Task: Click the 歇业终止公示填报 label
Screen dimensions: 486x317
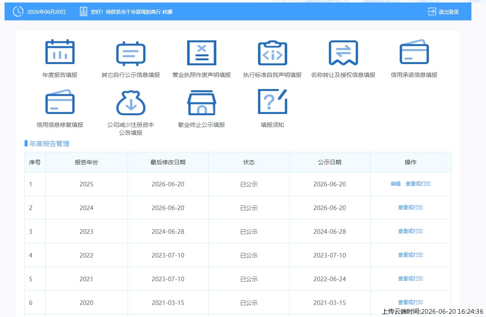Action: click(x=201, y=125)
